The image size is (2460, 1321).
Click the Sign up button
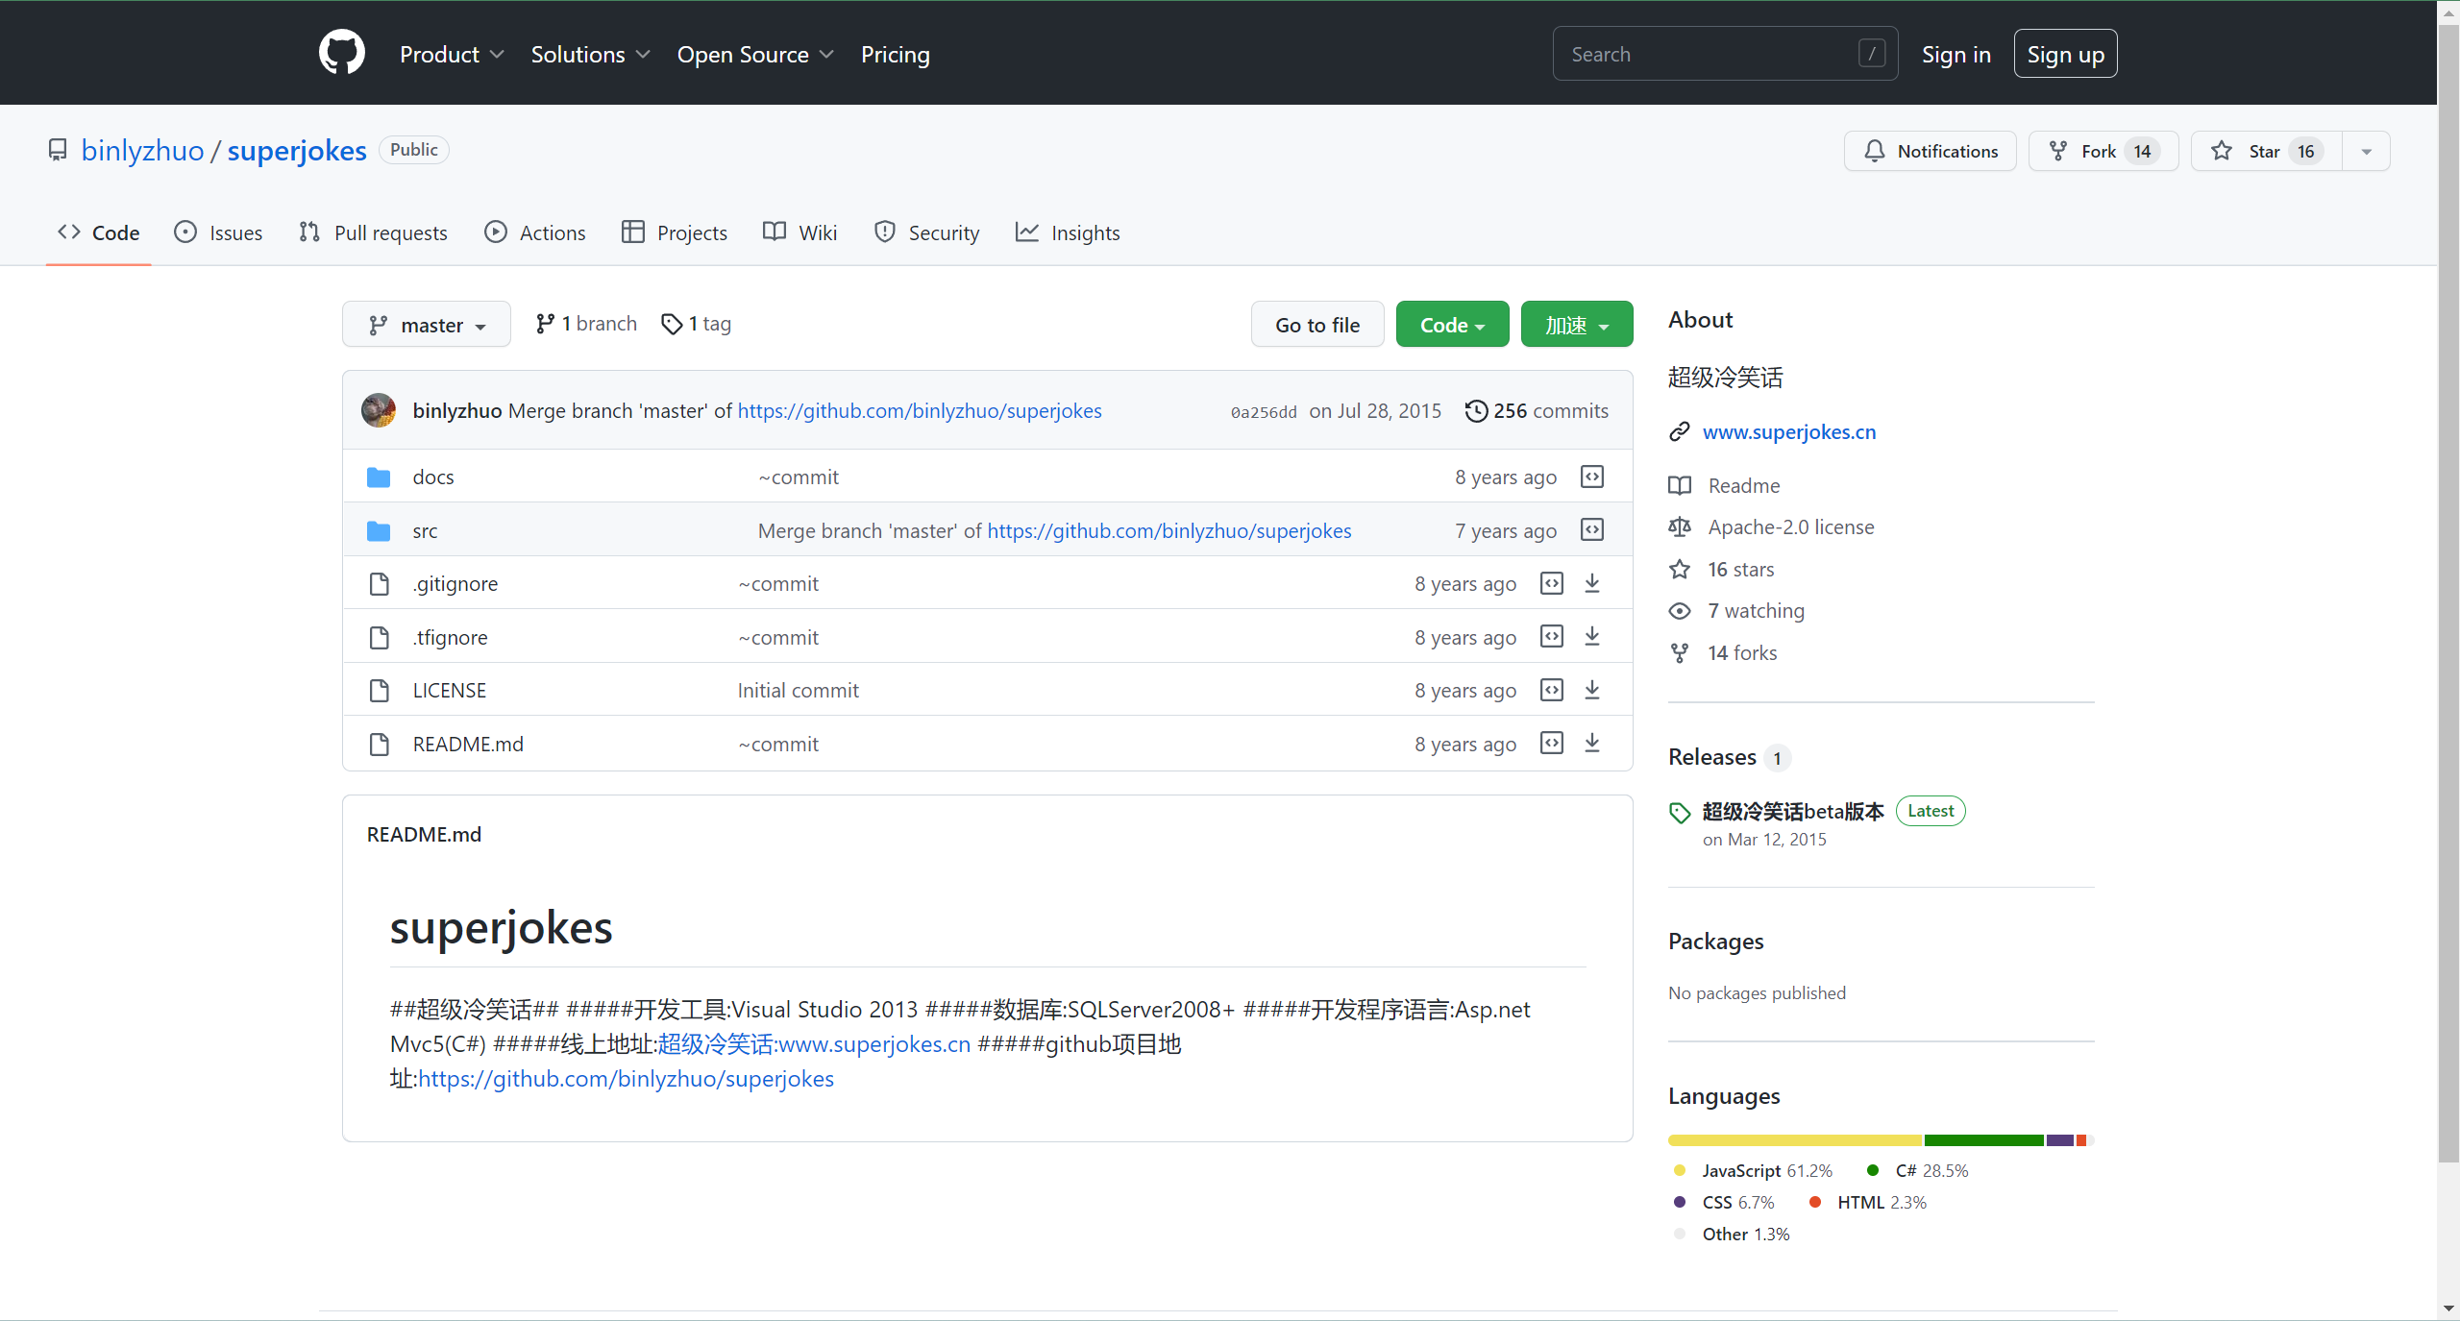pos(2065,54)
